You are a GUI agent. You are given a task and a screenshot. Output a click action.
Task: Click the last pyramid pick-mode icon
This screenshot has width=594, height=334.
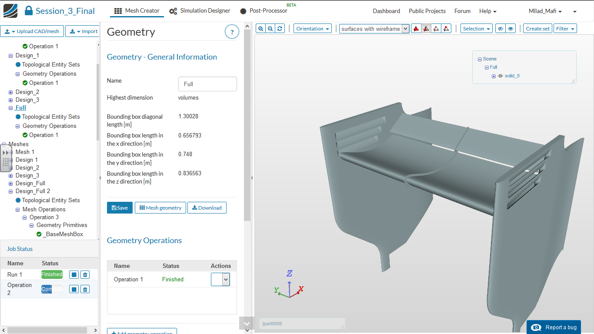[446, 29]
